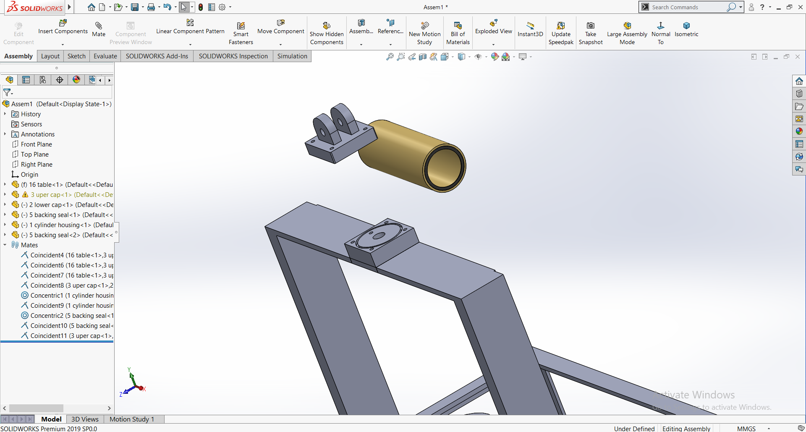The image size is (806, 432).
Task: Select the Mate tool
Action: [99, 29]
